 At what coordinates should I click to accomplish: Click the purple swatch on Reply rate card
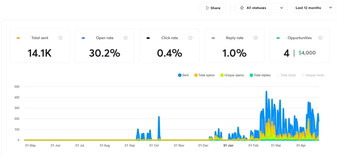[213, 38]
